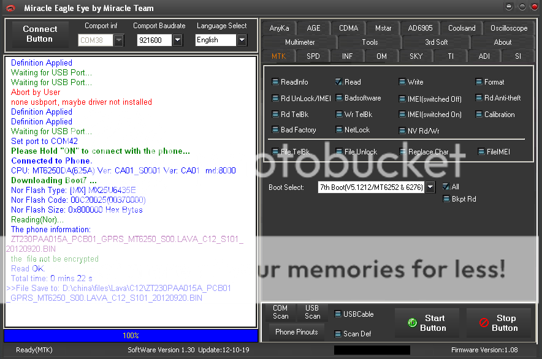Viewport: 542px width, 359px height.
Task: Click the 921600 baudrate field
Action: click(155, 40)
